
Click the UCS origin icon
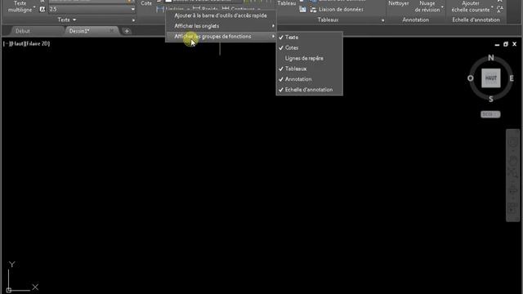9,291
